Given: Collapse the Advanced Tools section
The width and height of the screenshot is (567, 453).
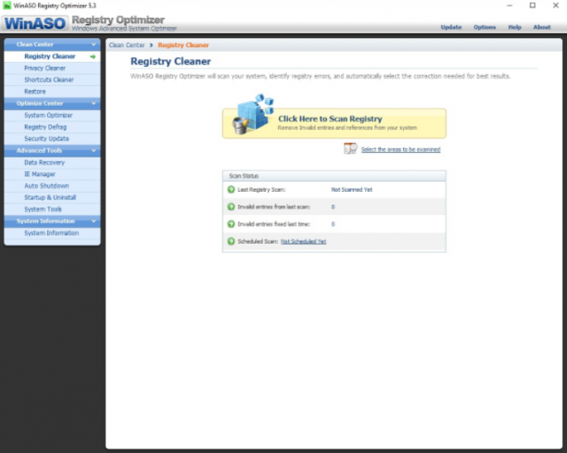Looking at the screenshot, I should (94, 150).
